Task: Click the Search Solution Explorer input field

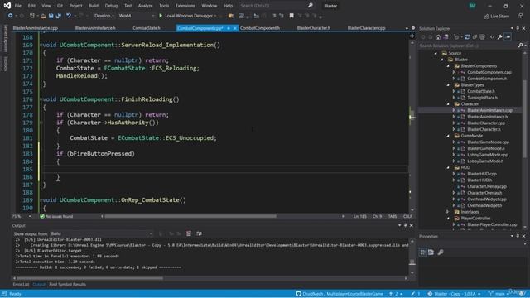Action: click(x=468, y=46)
